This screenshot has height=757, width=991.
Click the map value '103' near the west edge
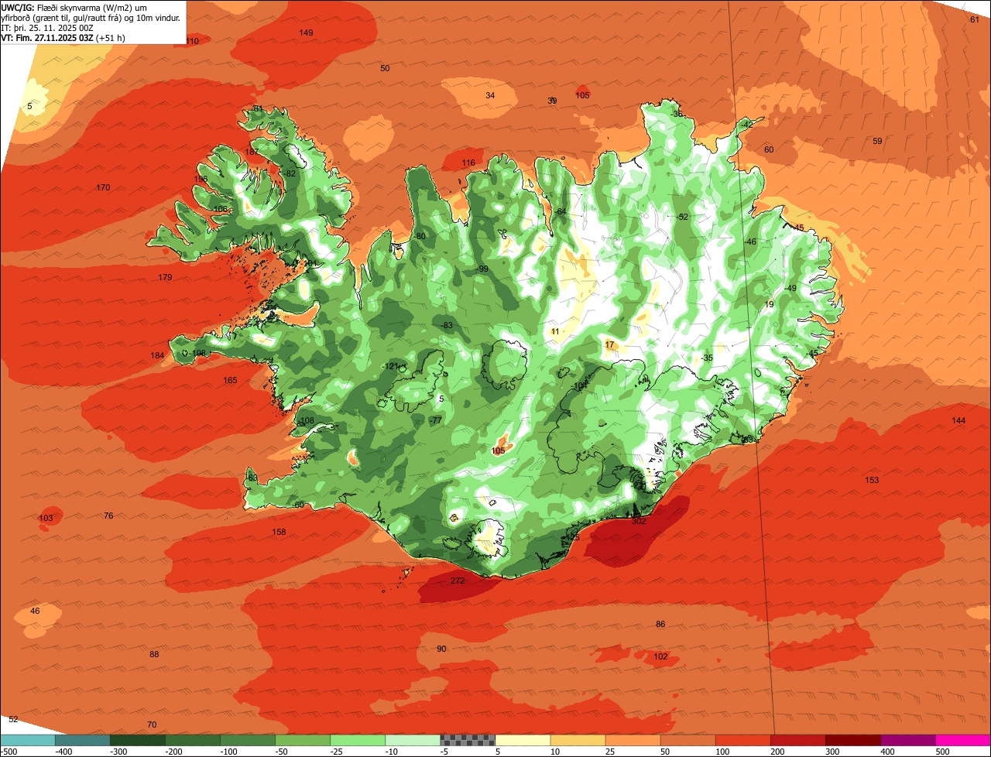pos(46,518)
